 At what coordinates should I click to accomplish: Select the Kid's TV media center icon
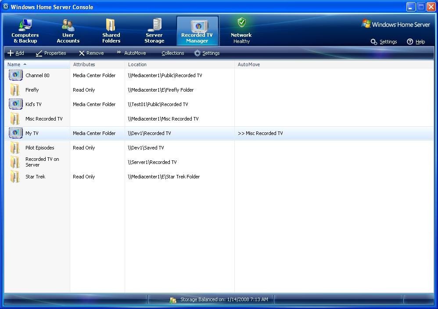coord(15,104)
